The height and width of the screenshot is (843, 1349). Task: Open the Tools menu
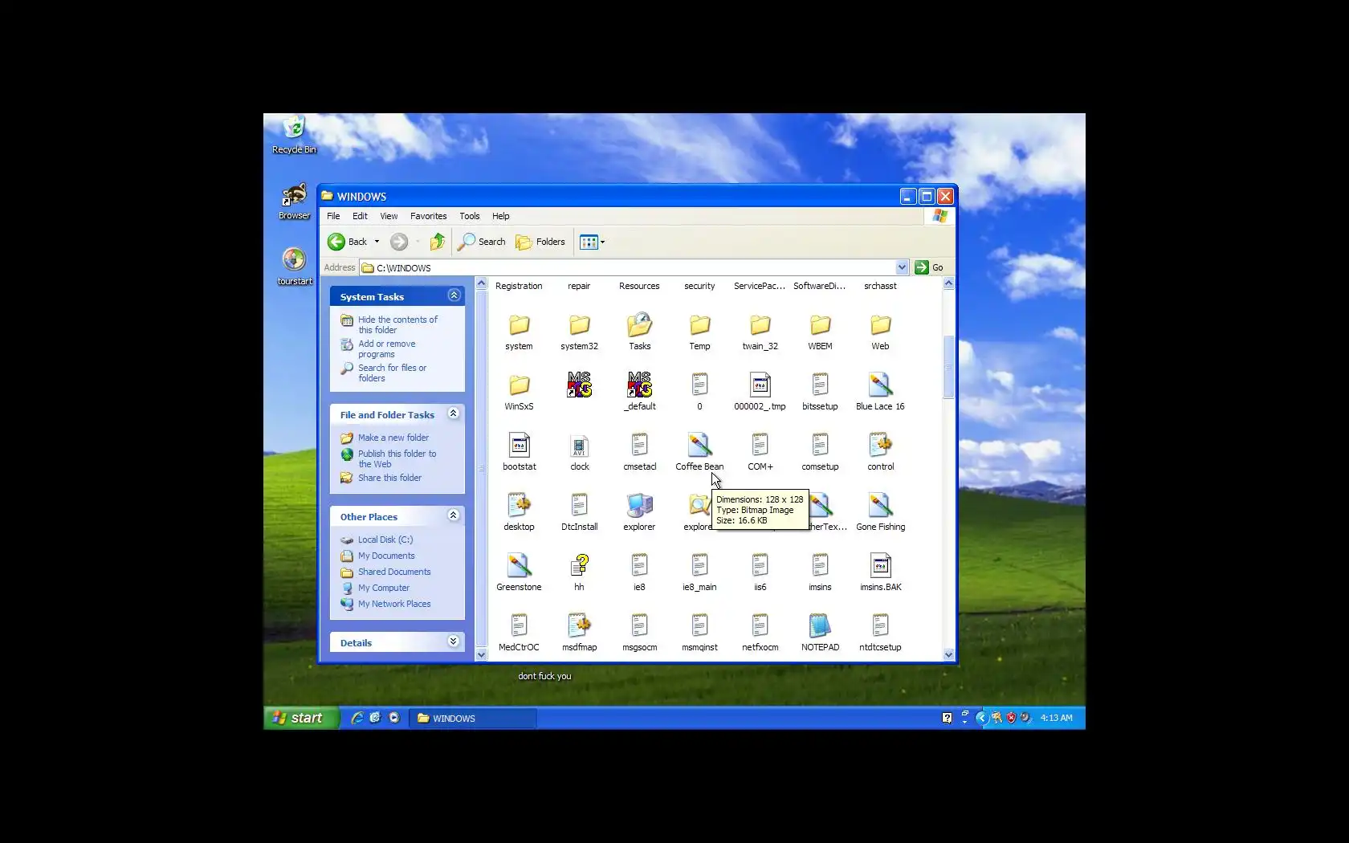click(x=469, y=216)
